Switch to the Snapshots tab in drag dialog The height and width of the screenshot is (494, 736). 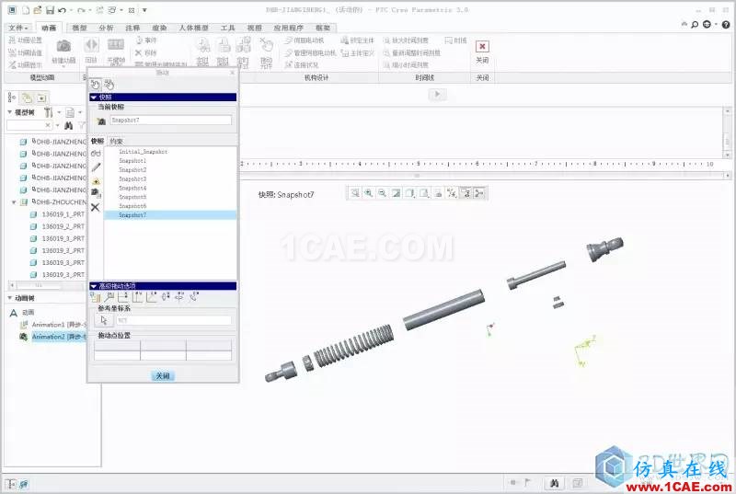(x=98, y=142)
